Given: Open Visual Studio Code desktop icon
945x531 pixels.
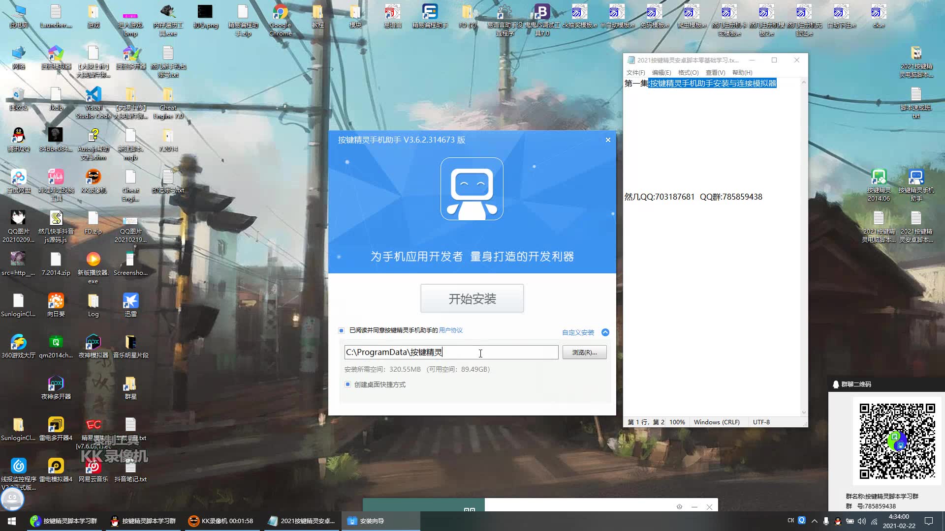Looking at the screenshot, I should [94, 103].
